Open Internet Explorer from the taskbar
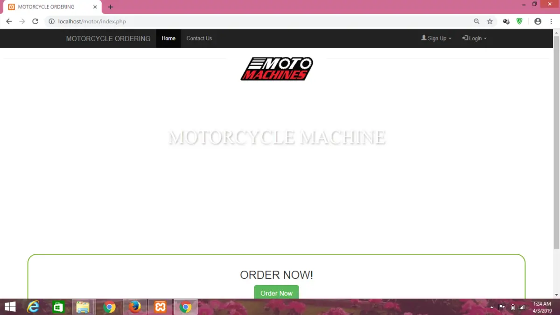This screenshot has height=315, width=560. point(33,307)
